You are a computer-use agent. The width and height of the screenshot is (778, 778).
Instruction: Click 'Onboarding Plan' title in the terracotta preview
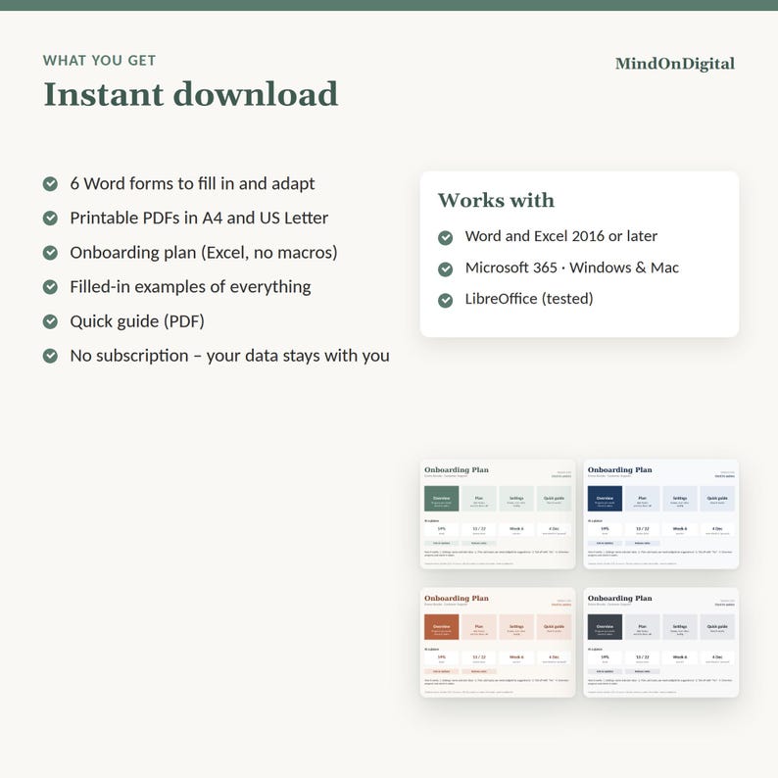pyautogui.click(x=457, y=599)
